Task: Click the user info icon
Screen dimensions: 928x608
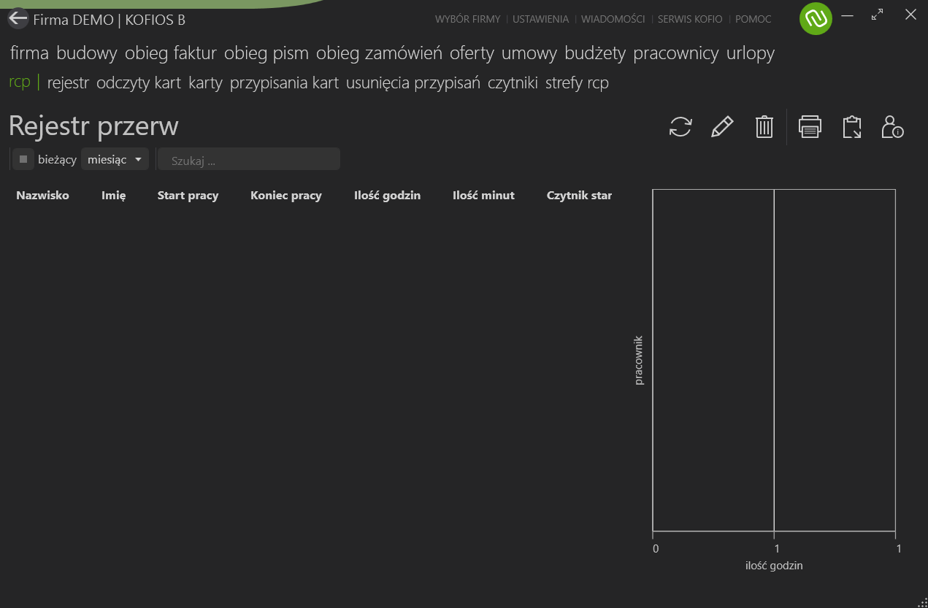Action: coord(892,126)
